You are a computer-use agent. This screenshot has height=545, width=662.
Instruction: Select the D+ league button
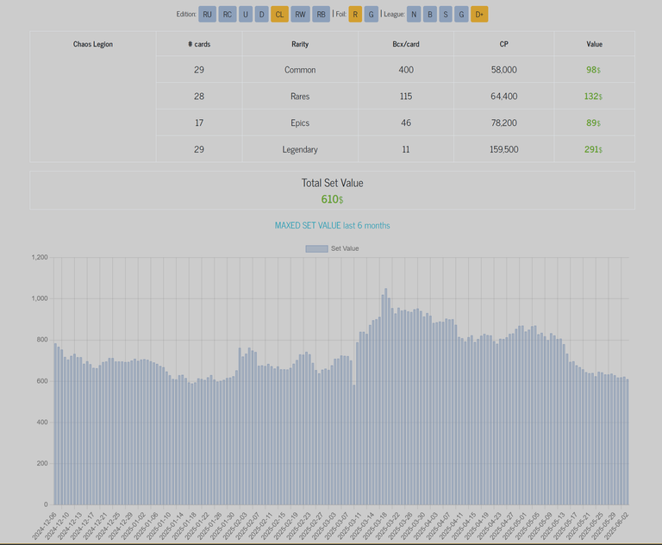pos(479,15)
